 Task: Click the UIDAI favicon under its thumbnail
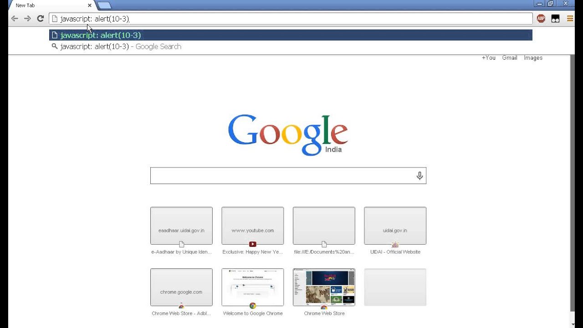395,245
